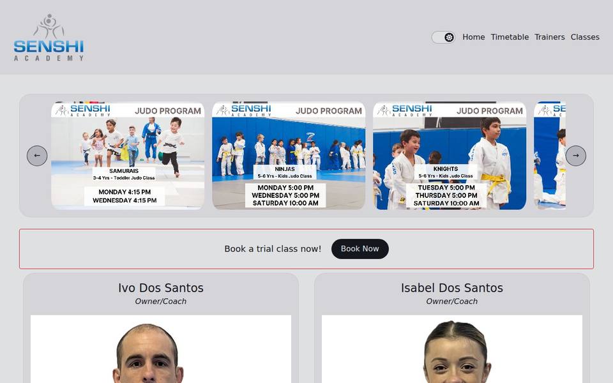Select the Ivo Dos Santos name heading
Viewport: 613px width, 383px height.
[x=161, y=288]
